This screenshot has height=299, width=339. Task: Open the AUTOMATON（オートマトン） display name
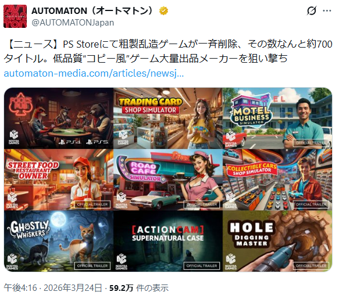[x=93, y=10]
